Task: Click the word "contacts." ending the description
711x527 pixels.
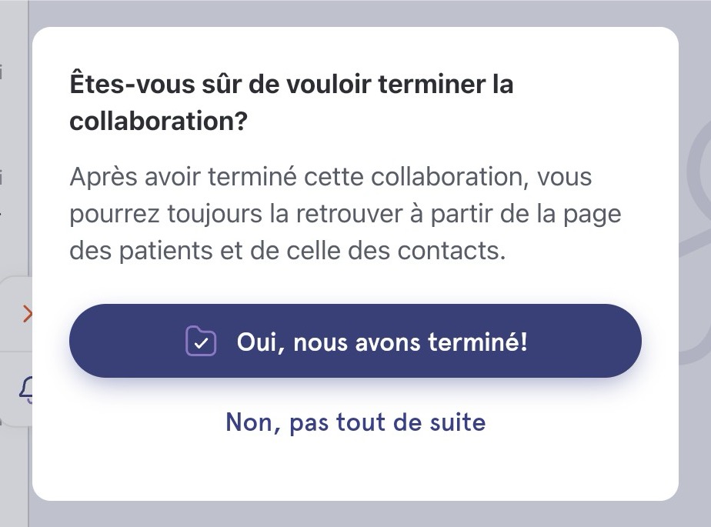Action: [x=451, y=251]
